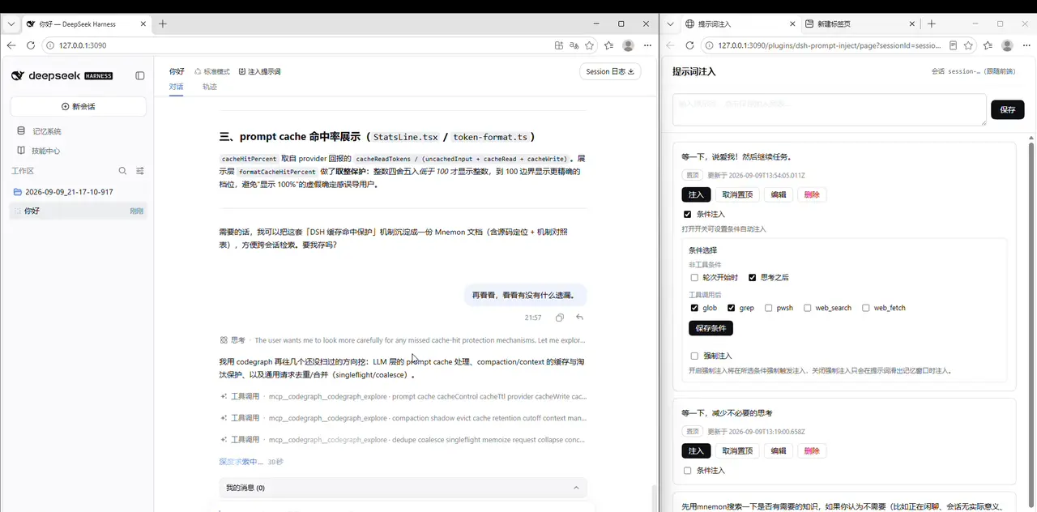Search the workspace with the magnifier icon
The image size is (1037, 512).
click(123, 171)
